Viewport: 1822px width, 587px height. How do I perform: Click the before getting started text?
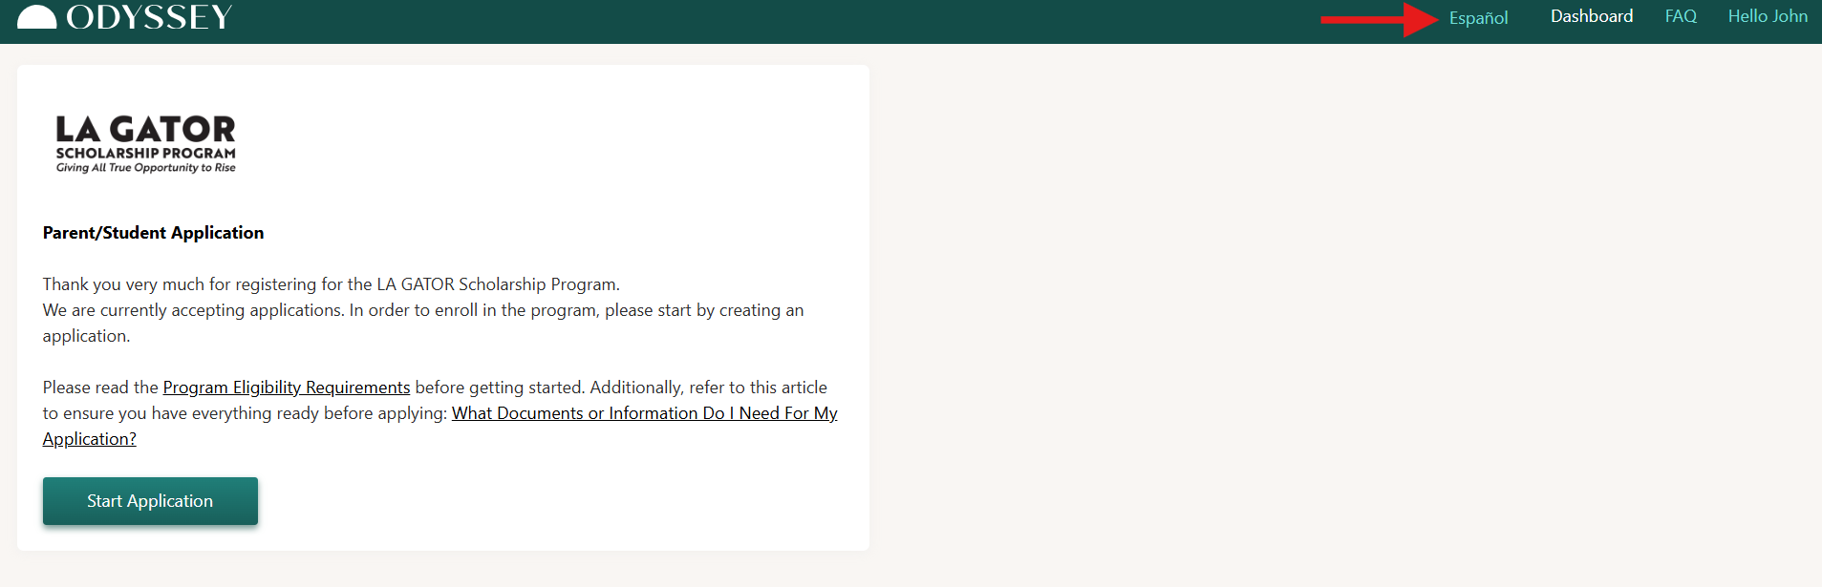pyautogui.click(x=499, y=388)
